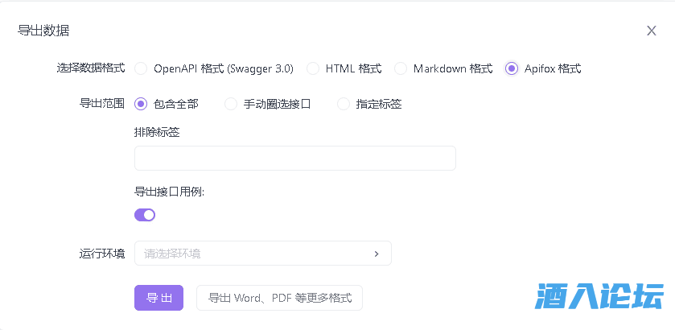Click the 导出数据 dialog title
The height and width of the screenshot is (330, 675).
43,31
